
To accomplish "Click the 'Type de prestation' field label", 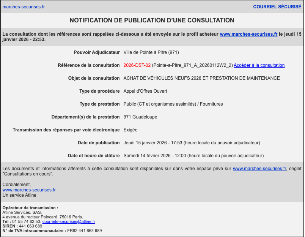I will pos(99,104).
